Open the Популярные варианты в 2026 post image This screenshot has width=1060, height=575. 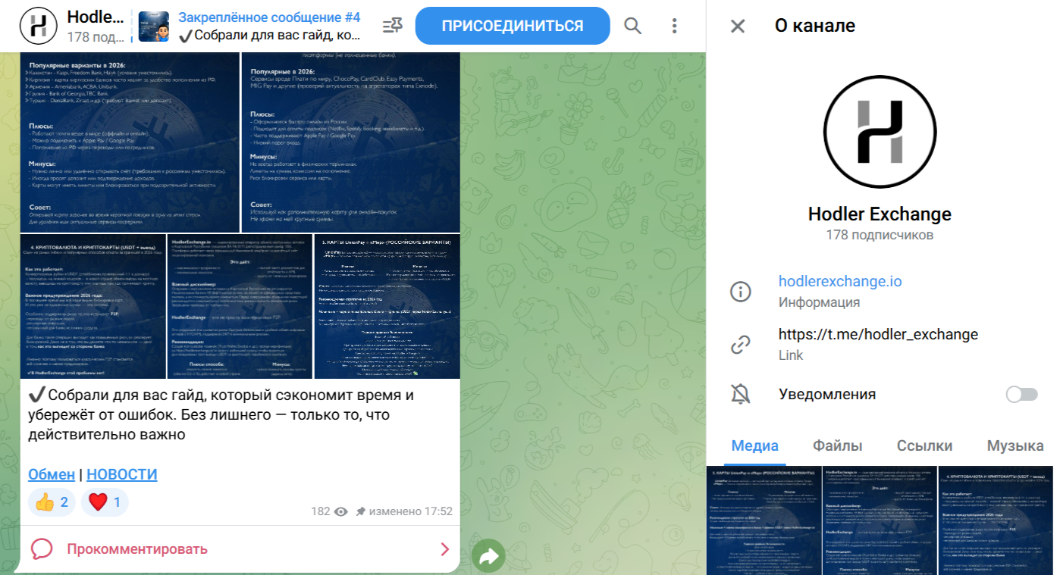[x=130, y=142]
